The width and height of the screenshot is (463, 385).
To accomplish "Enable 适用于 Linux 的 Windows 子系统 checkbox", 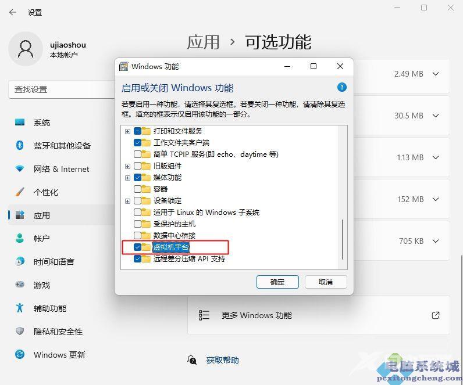I will [x=137, y=213].
